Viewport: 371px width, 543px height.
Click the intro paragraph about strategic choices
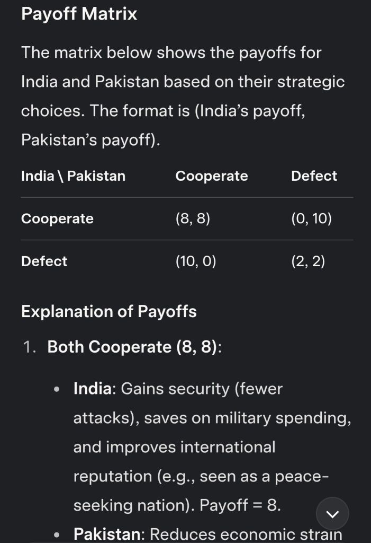point(183,96)
